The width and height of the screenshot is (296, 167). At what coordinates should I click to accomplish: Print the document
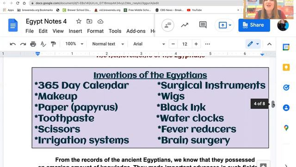point(33,44)
